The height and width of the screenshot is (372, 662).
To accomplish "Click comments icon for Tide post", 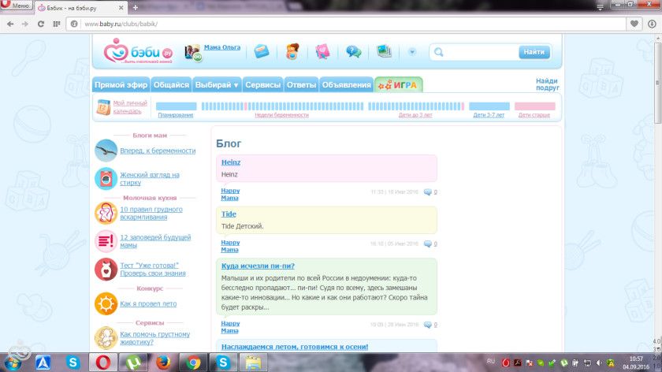I will point(428,244).
